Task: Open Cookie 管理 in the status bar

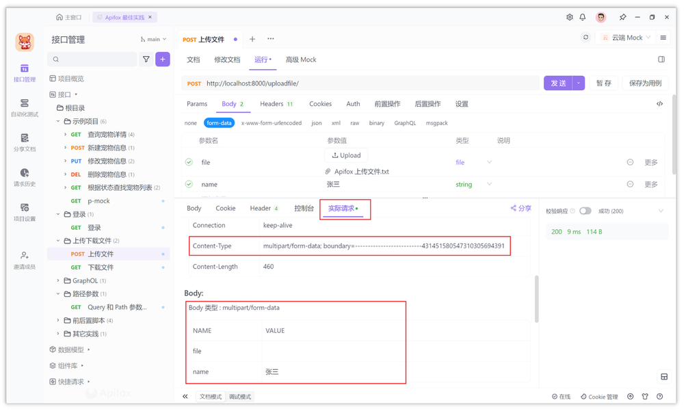Action: (599, 397)
